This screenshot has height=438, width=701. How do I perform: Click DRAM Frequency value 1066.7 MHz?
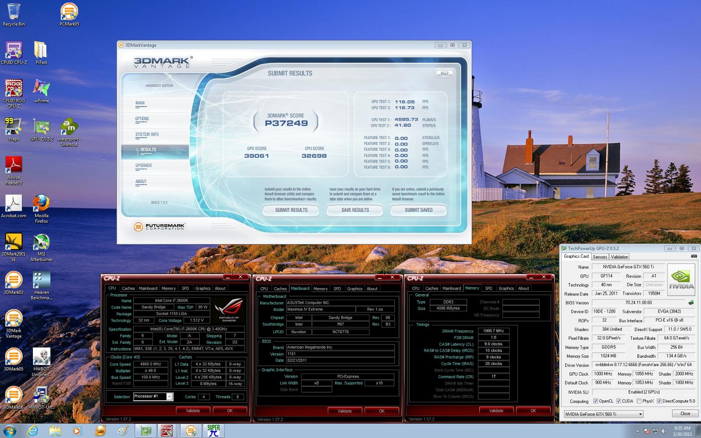[493, 331]
